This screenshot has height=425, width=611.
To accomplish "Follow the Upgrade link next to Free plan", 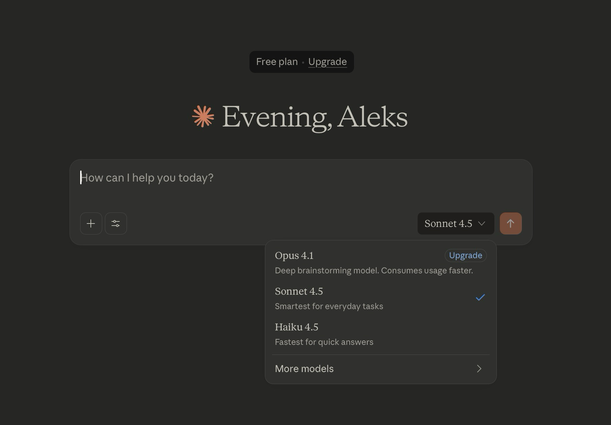I will tap(327, 62).
